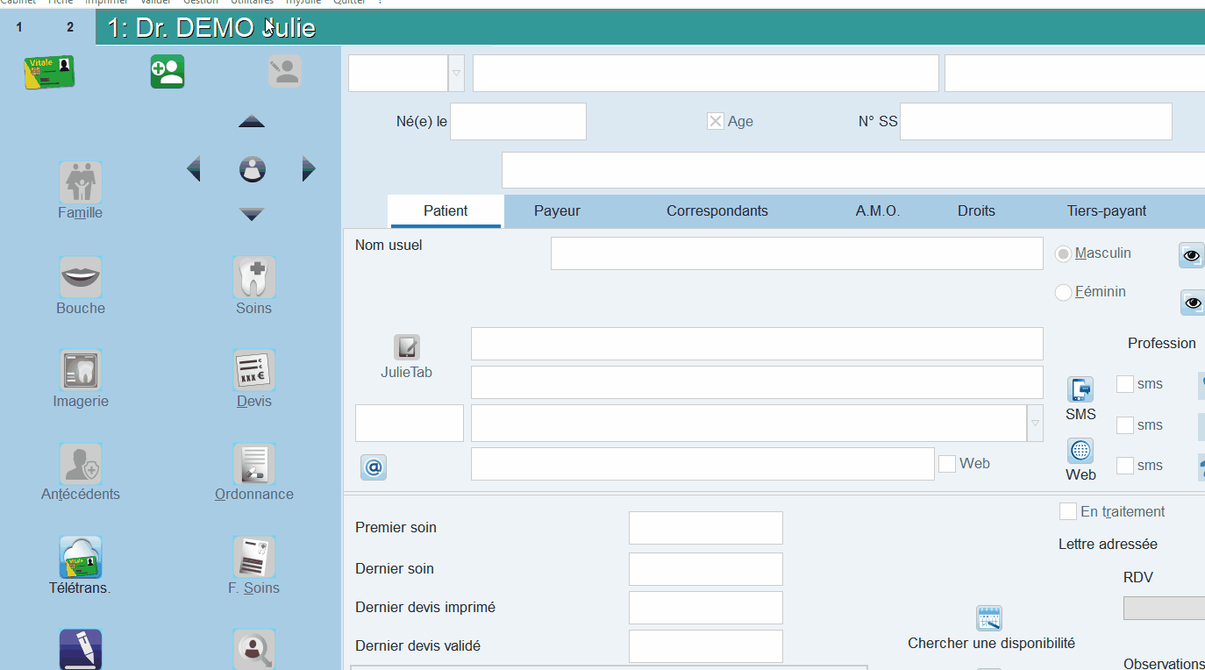Image resolution: width=1205 pixels, height=670 pixels.
Task: Toggle the Age checkbox
Action: [x=716, y=122]
